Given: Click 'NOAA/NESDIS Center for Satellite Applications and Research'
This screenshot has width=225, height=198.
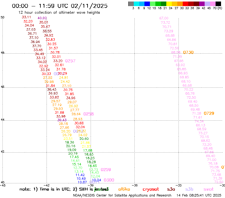Looking at the screenshot, I should [122, 196].
